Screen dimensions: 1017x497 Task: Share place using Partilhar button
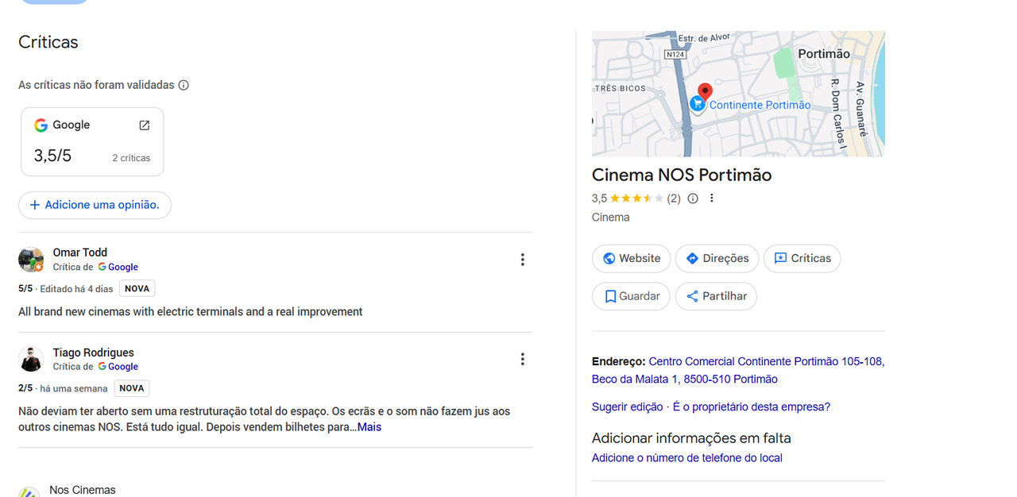click(x=716, y=296)
